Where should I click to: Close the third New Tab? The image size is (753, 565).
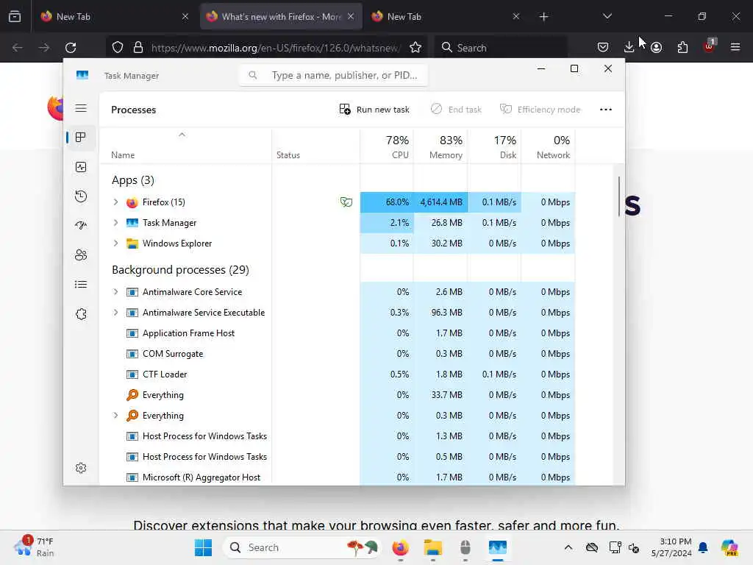pyautogui.click(x=515, y=16)
